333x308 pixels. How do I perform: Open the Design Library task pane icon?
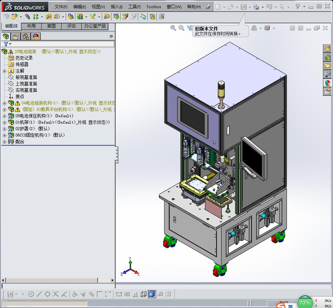tap(328, 57)
